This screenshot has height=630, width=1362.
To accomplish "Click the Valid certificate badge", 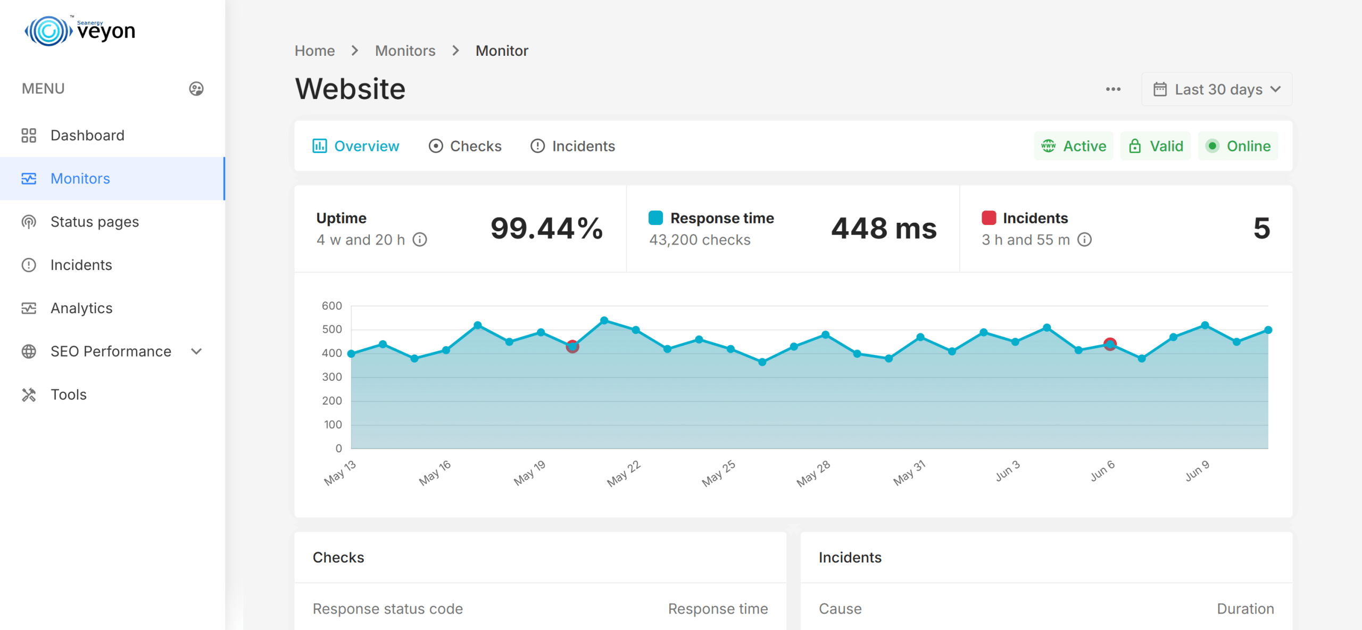I will click(1155, 146).
